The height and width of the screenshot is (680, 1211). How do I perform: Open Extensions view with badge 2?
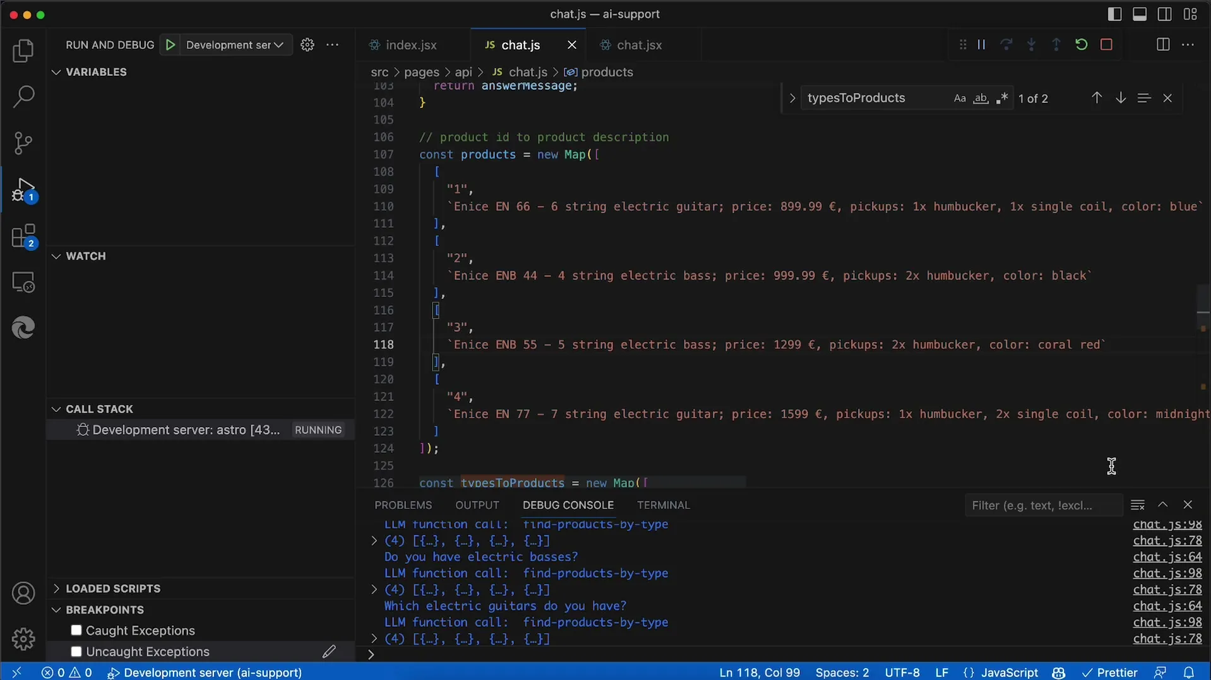[x=23, y=236]
